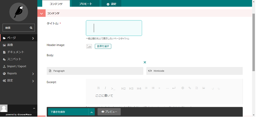This screenshot has width=256, height=118.
Task: Click the 画像を選択 button
Action: pos(103,46)
